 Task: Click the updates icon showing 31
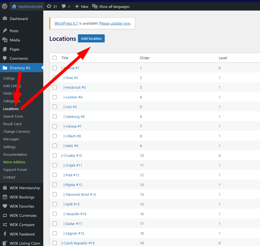click(x=49, y=6)
